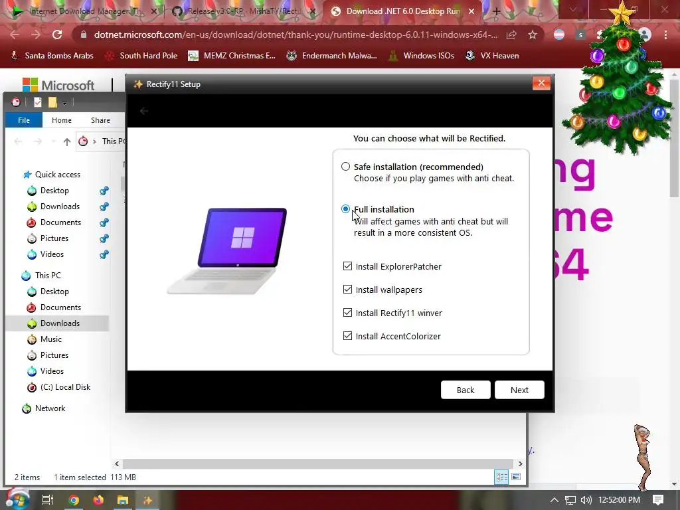
Task: Click File Explorer horizontal scrollbar track
Action: [318, 464]
